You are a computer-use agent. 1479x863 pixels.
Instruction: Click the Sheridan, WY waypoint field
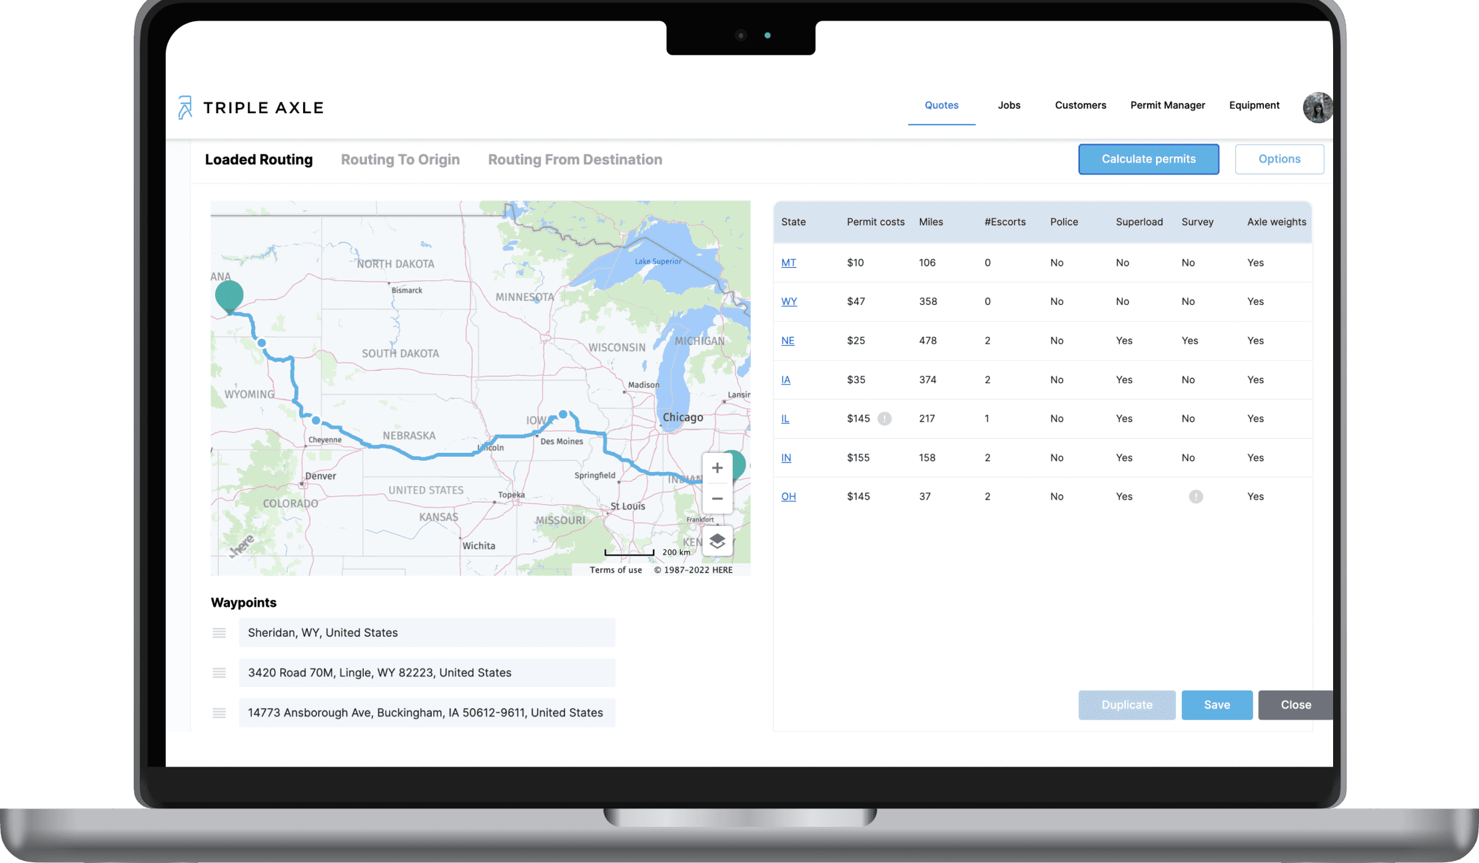pyautogui.click(x=426, y=633)
